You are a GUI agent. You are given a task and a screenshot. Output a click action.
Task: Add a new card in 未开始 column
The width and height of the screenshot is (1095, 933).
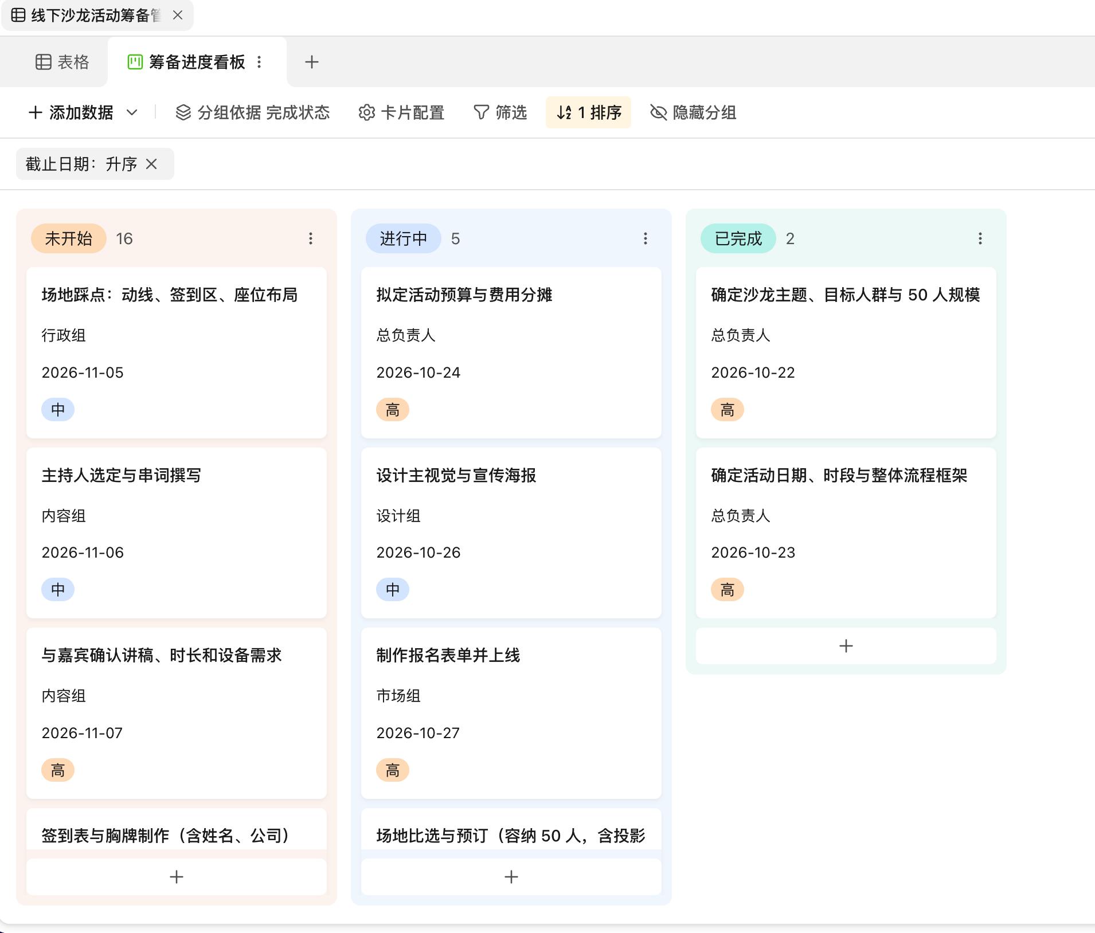click(177, 877)
